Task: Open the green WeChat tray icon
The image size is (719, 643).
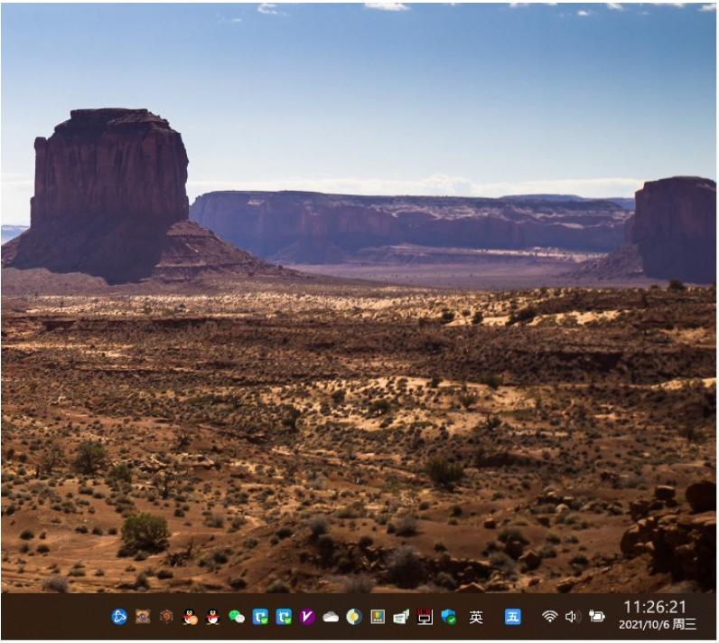Action: (x=237, y=617)
